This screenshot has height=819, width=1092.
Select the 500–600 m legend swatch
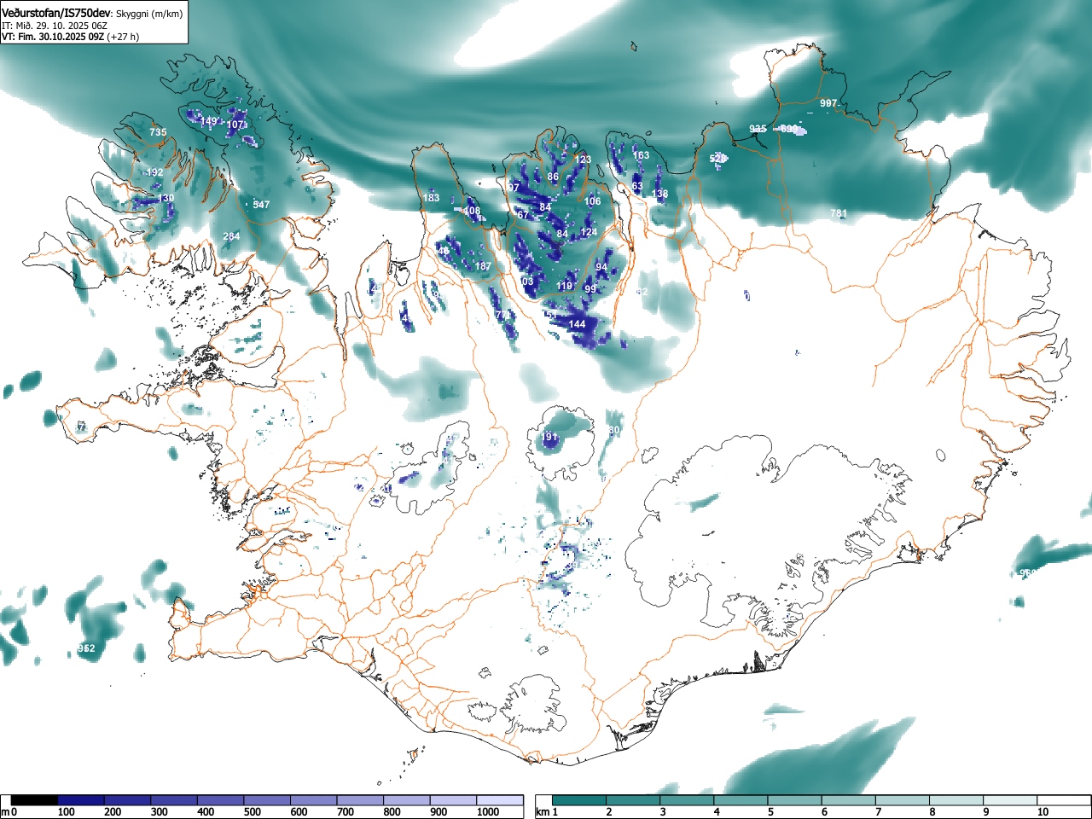point(267,800)
